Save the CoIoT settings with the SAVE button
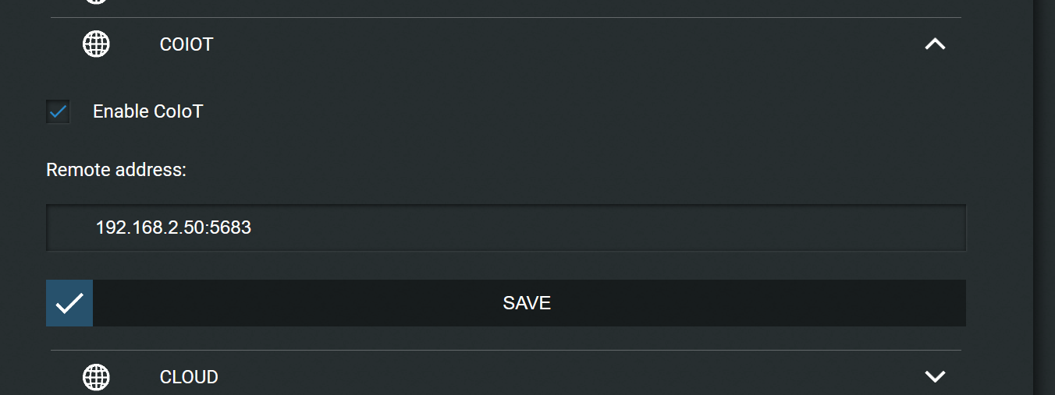 [x=506, y=303]
